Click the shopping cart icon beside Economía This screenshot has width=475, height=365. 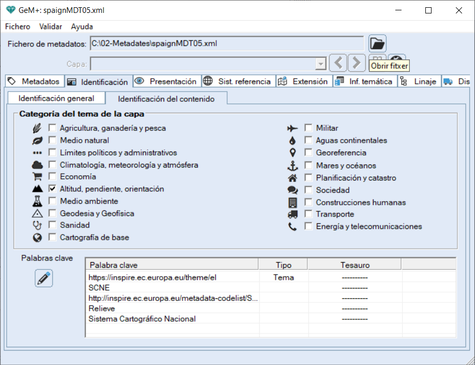[37, 177]
